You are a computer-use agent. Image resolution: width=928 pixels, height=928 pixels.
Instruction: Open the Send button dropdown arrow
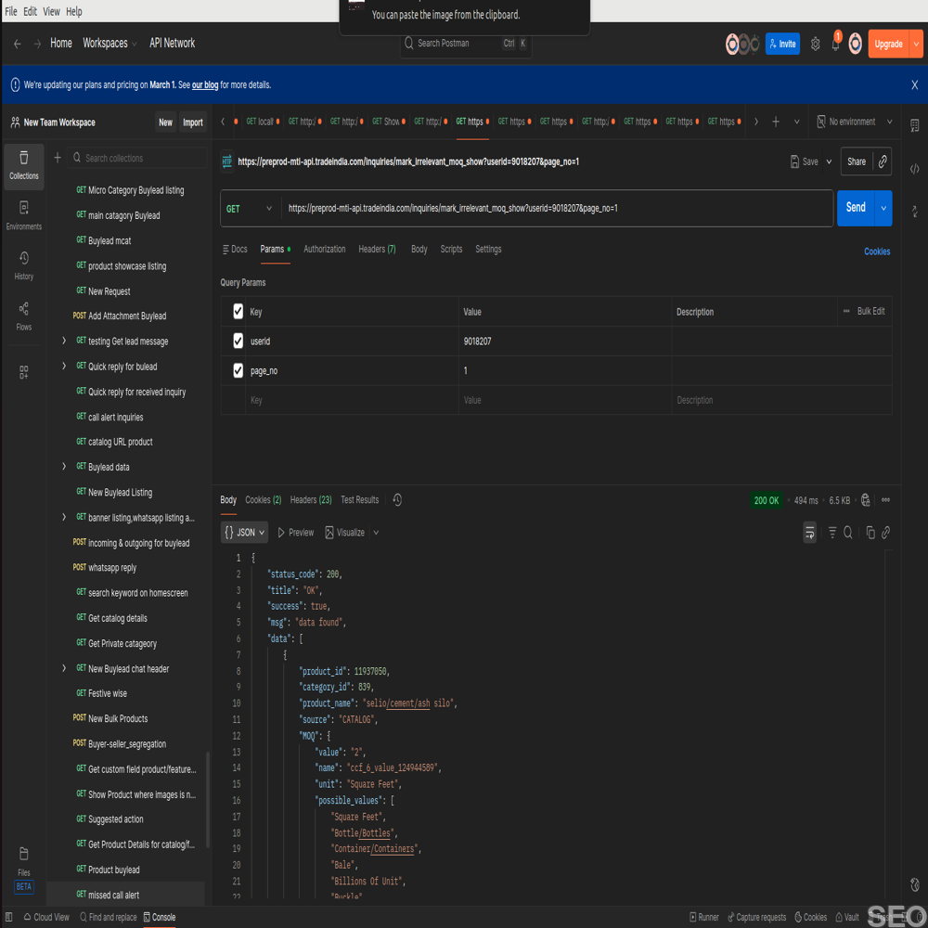(883, 208)
